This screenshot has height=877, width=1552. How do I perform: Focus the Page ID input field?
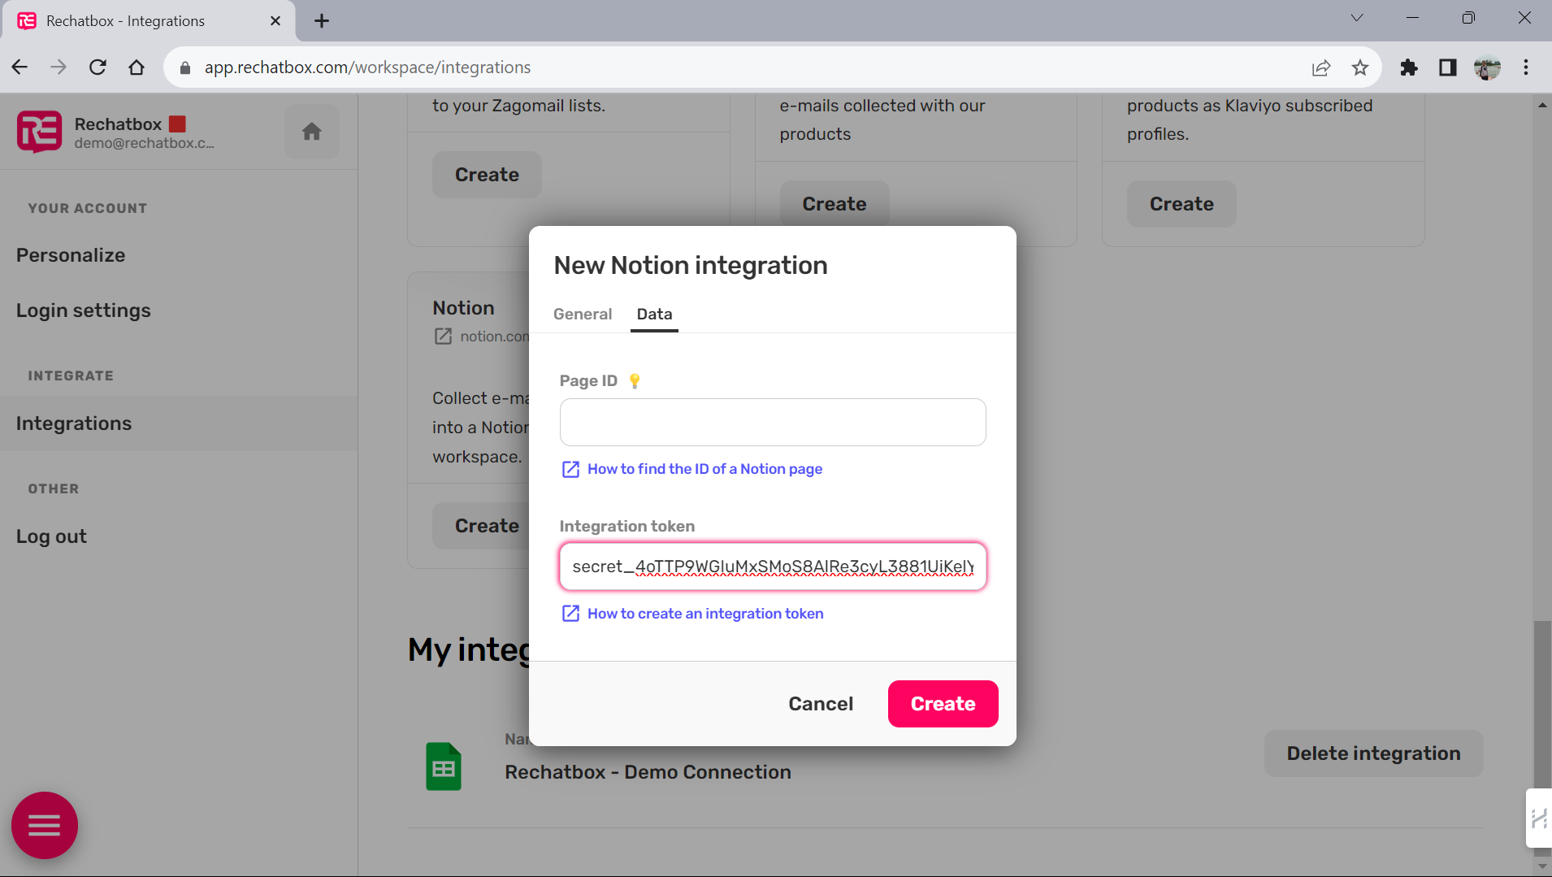point(773,422)
